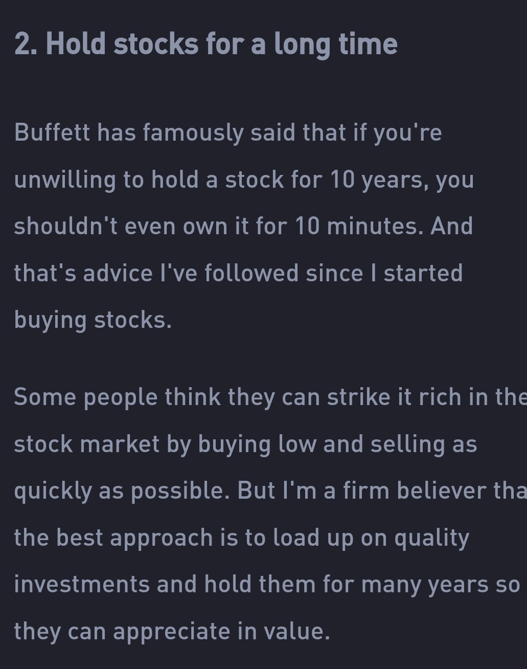The width and height of the screenshot is (527, 669).
Task: Click the word "shouldn't"
Action: [65, 226]
